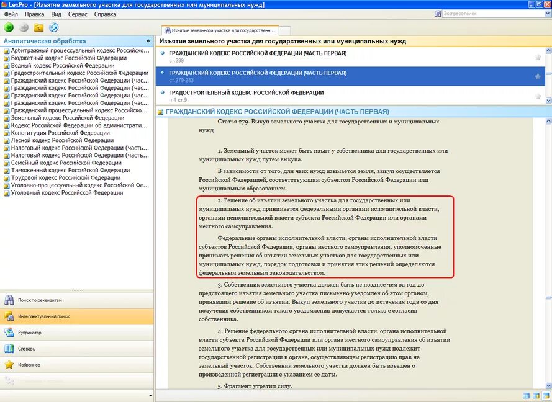Open Поиск по реквизитам search panel
This screenshot has height=402, width=552.
(x=77, y=300)
